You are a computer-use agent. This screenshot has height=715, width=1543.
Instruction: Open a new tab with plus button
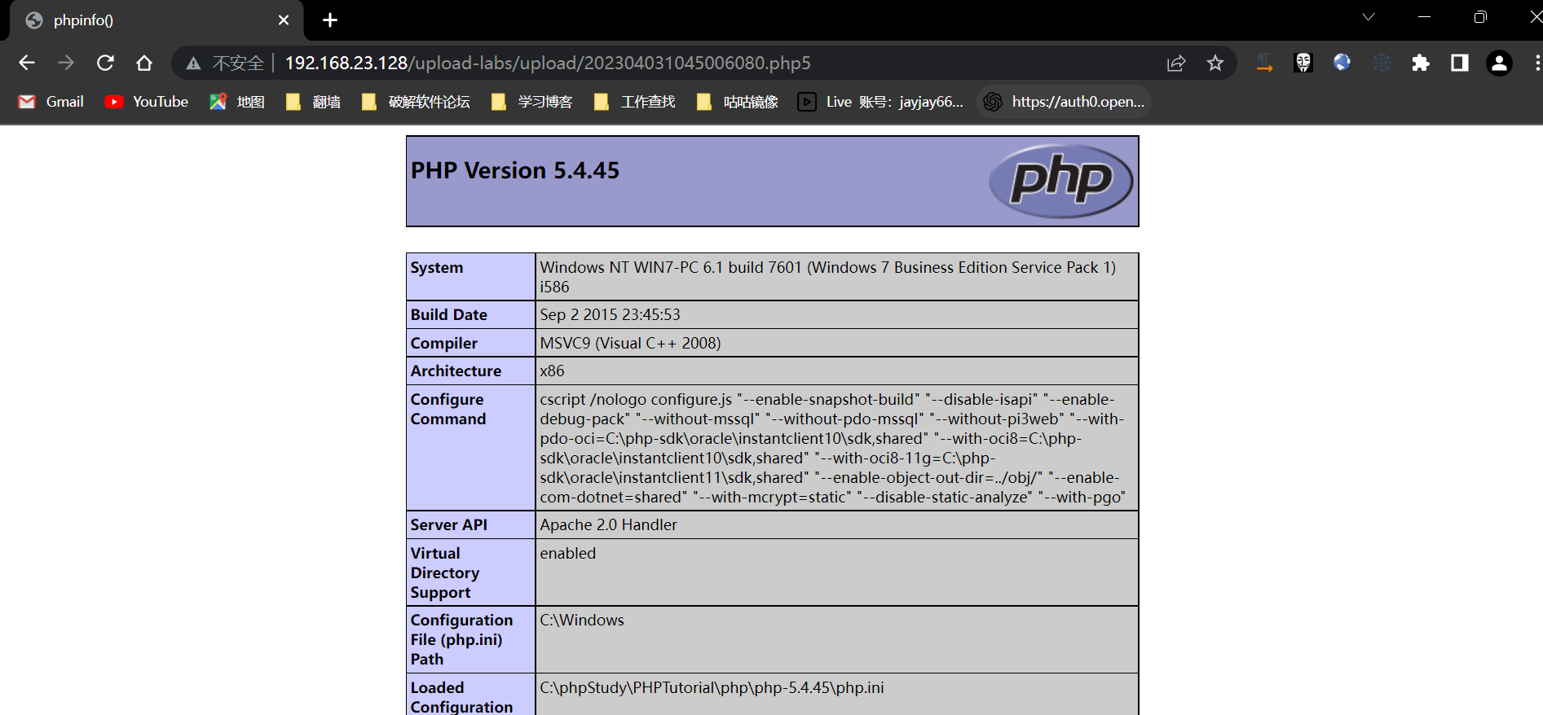(x=330, y=20)
